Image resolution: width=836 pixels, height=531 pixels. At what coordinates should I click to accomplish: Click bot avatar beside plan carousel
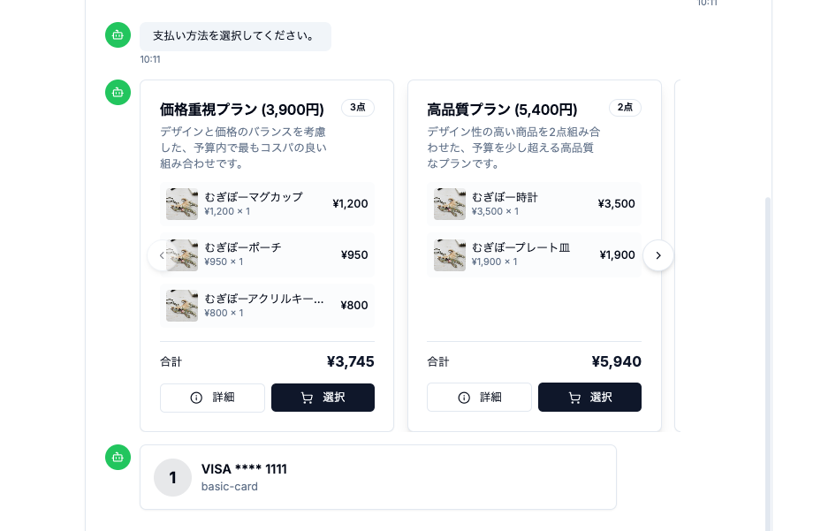coord(118,92)
